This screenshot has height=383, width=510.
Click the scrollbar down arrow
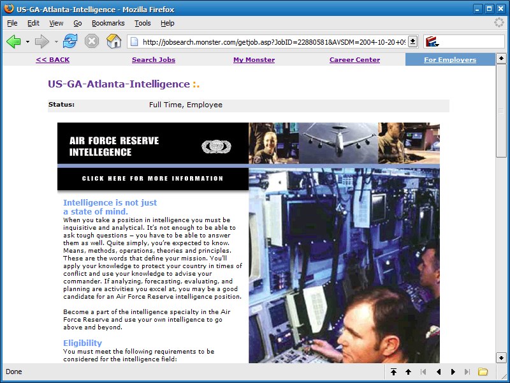(501, 358)
